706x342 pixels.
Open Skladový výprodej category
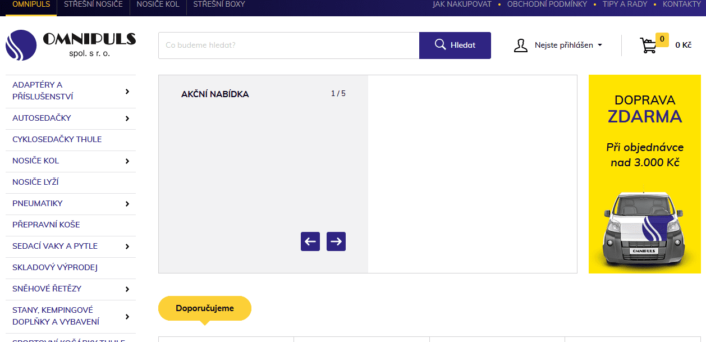click(55, 267)
